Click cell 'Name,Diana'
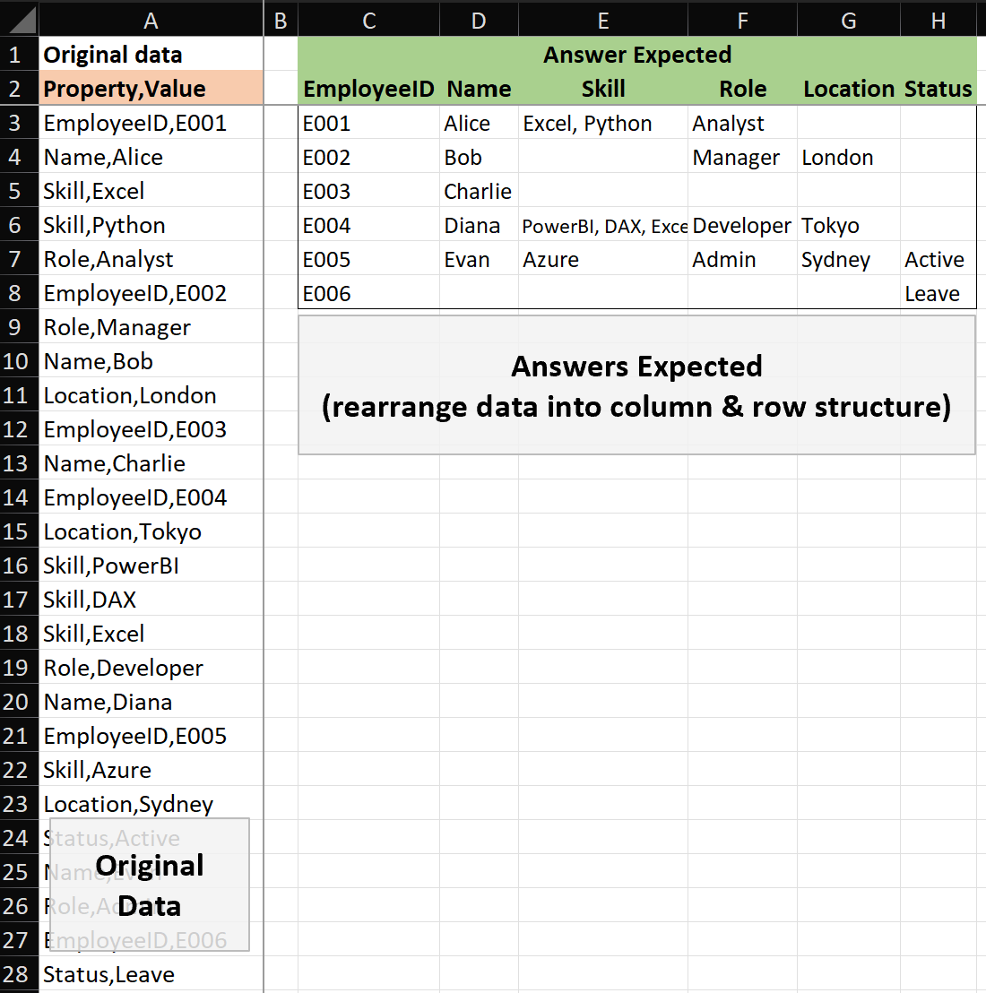986x993 pixels. [151, 702]
